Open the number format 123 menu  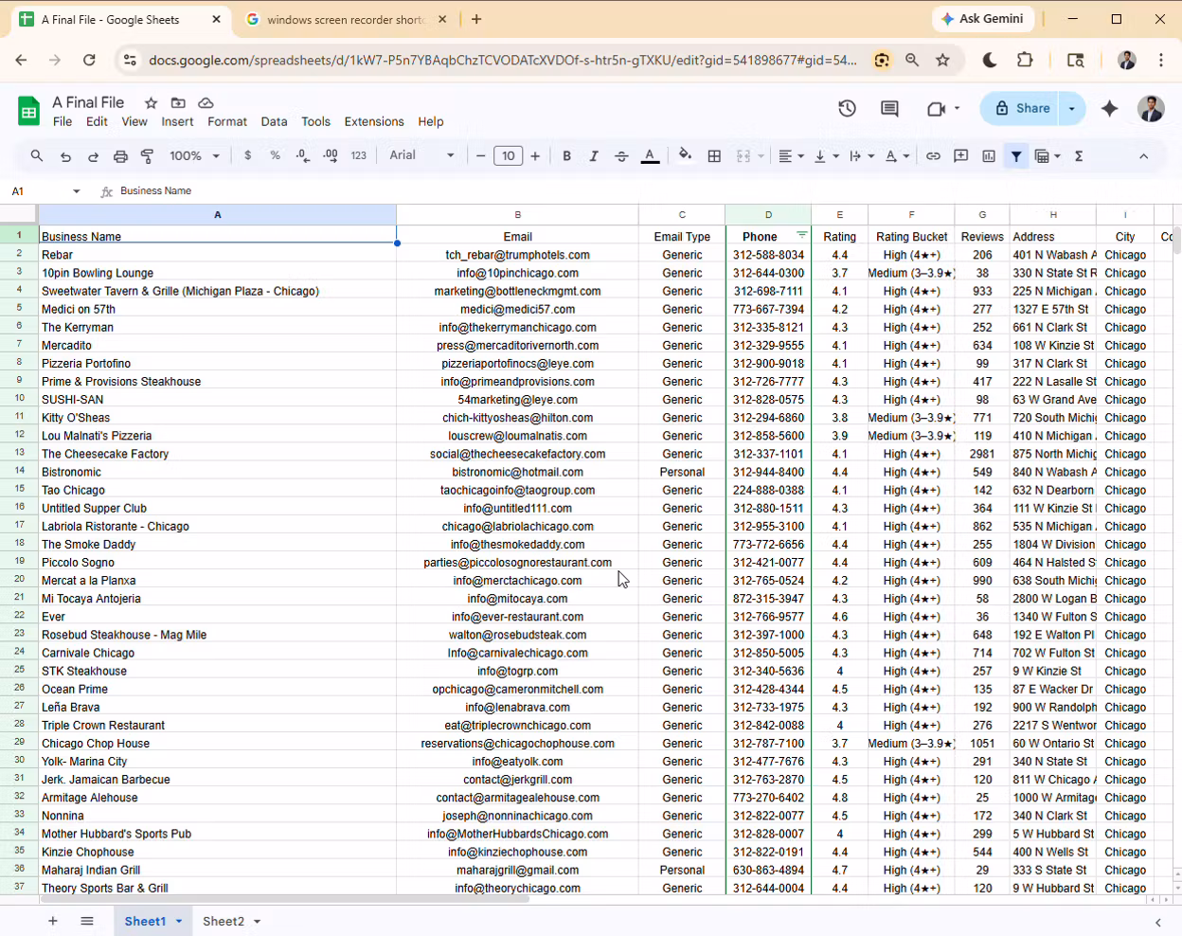pyautogui.click(x=358, y=155)
